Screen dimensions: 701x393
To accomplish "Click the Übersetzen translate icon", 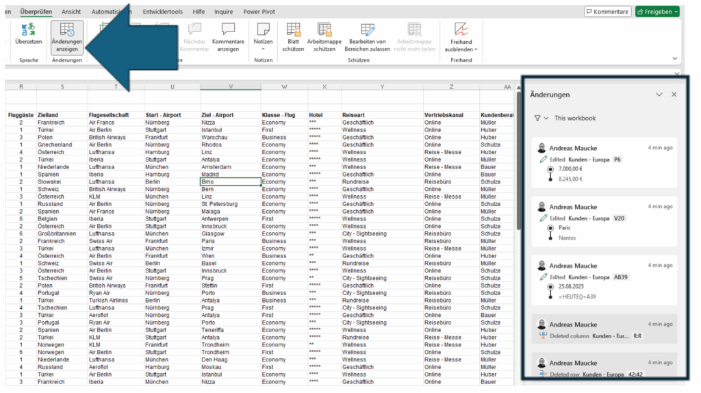I will pos(28,30).
